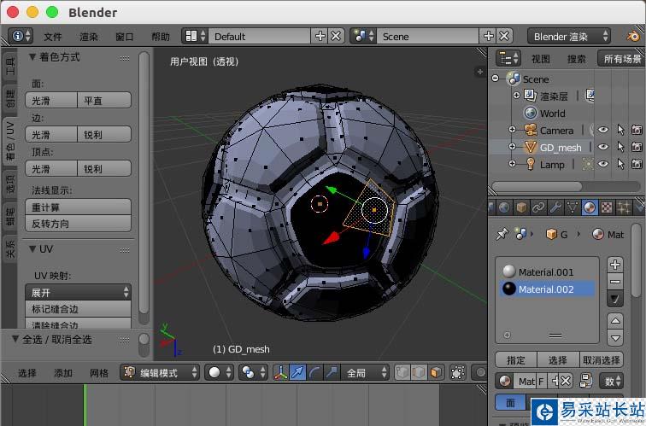Switch to face select mode icon
This screenshot has height=426, width=646.
(x=436, y=373)
